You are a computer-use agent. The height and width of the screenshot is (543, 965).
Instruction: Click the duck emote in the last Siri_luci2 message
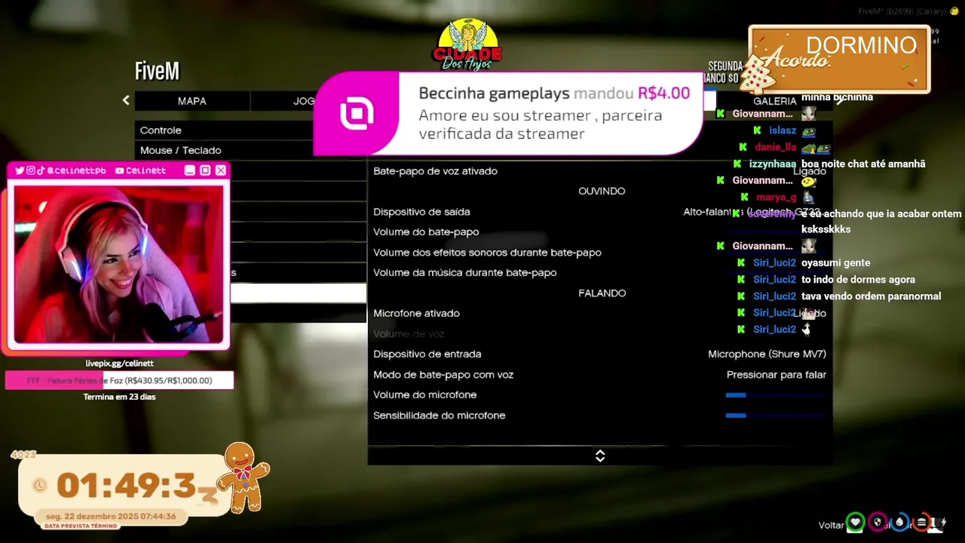point(807,329)
